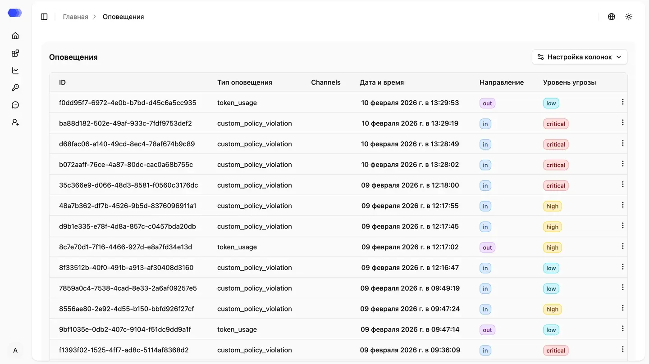Click 'token_usage' type in row 9bf1035e

237,329
